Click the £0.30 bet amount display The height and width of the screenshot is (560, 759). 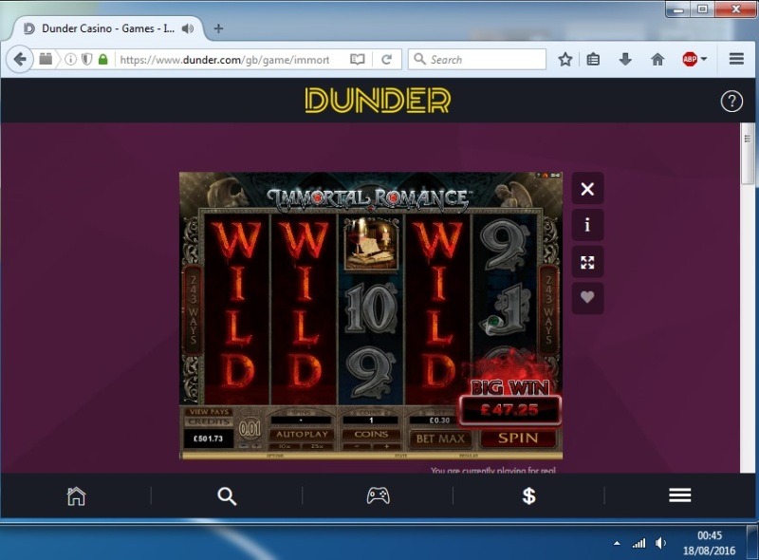pos(439,420)
